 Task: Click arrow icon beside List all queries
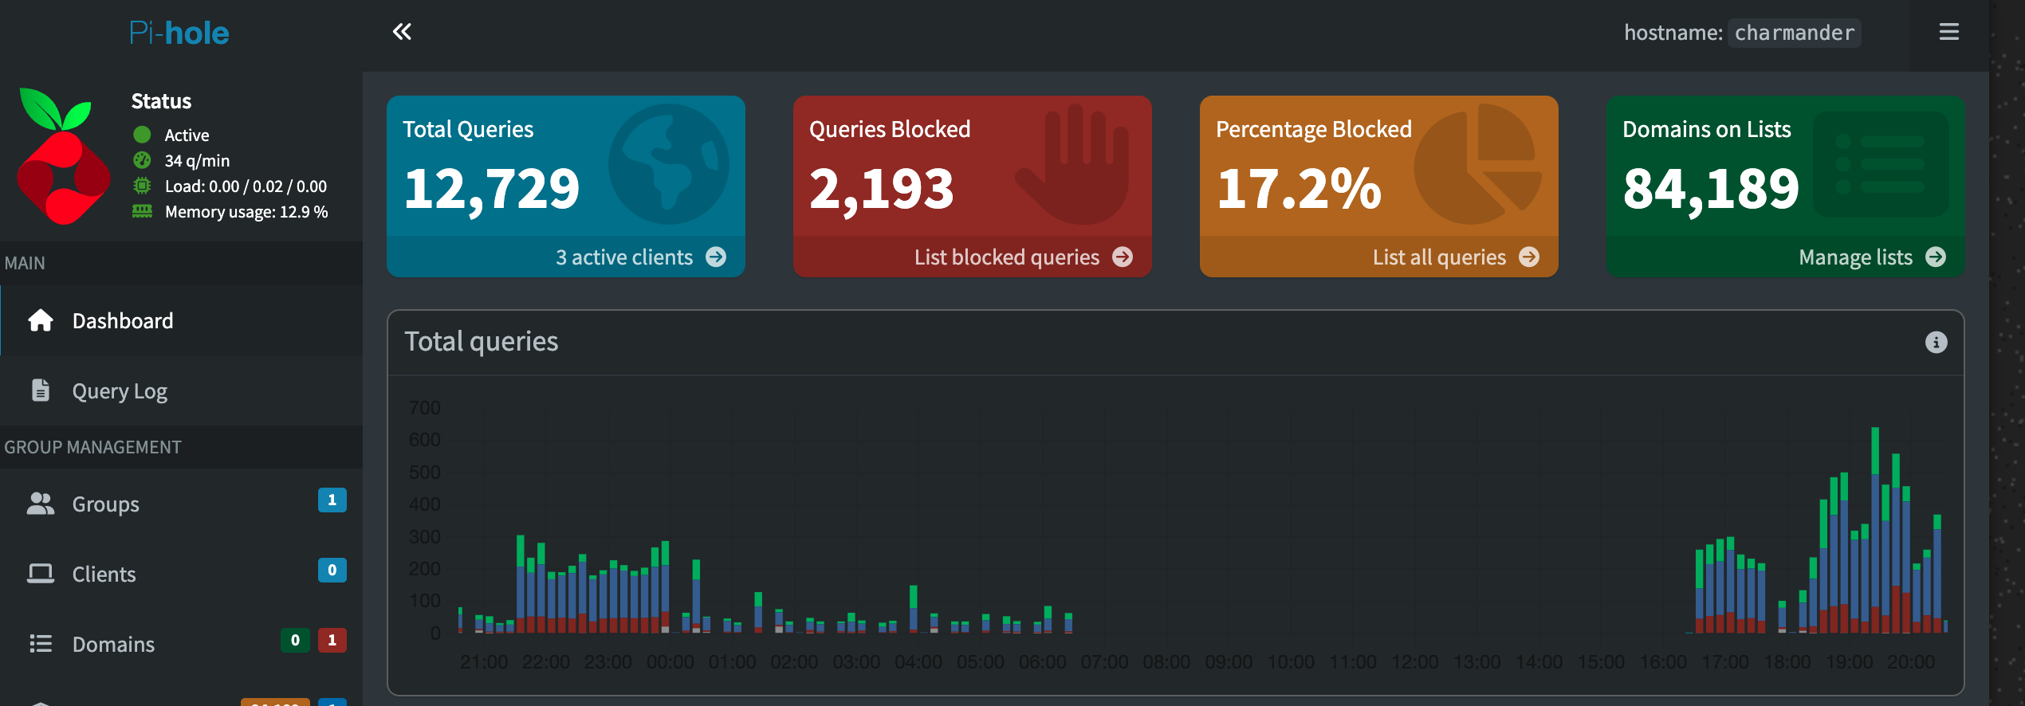[1529, 257]
